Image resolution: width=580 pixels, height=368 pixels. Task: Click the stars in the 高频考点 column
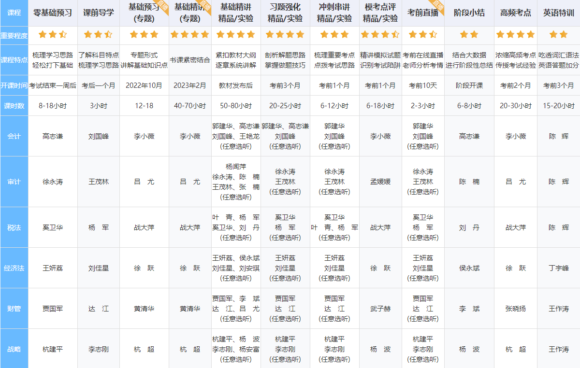coord(515,34)
